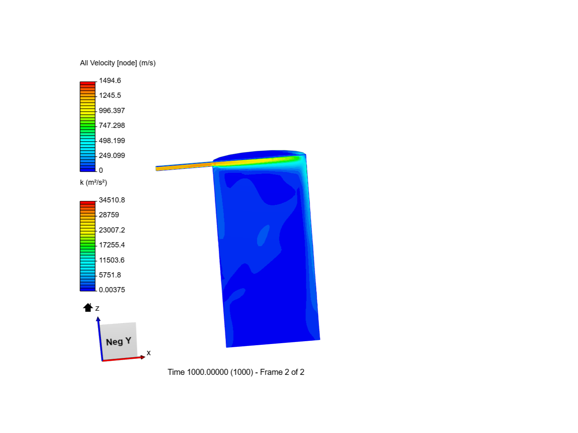Click the 'k (m²/s²)' legend title
The width and height of the screenshot is (578, 433).
click(x=94, y=182)
